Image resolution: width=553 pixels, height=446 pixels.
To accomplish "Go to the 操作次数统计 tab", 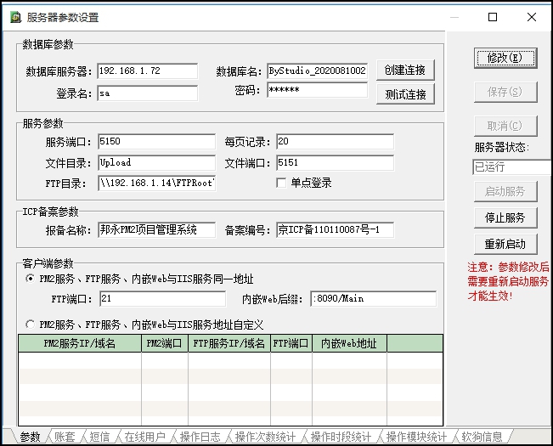I will click(x=265, y=437).
